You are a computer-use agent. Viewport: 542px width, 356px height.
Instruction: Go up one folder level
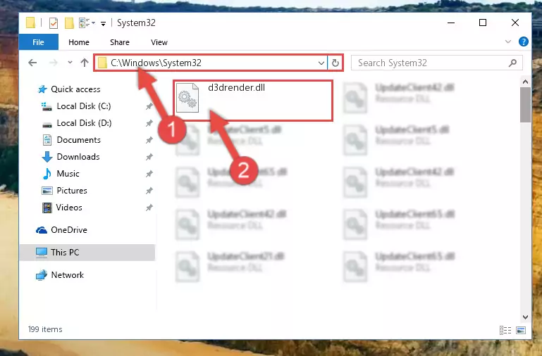[x=85, y=63]
